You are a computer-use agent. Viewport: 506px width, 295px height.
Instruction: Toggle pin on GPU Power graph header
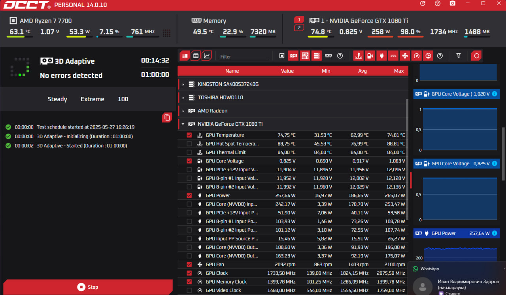(x=495, y=233)
